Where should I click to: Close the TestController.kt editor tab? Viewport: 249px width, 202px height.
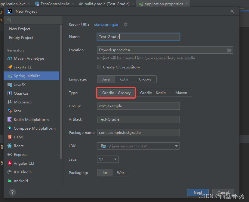pyautogui.click(x=73, y=4)
